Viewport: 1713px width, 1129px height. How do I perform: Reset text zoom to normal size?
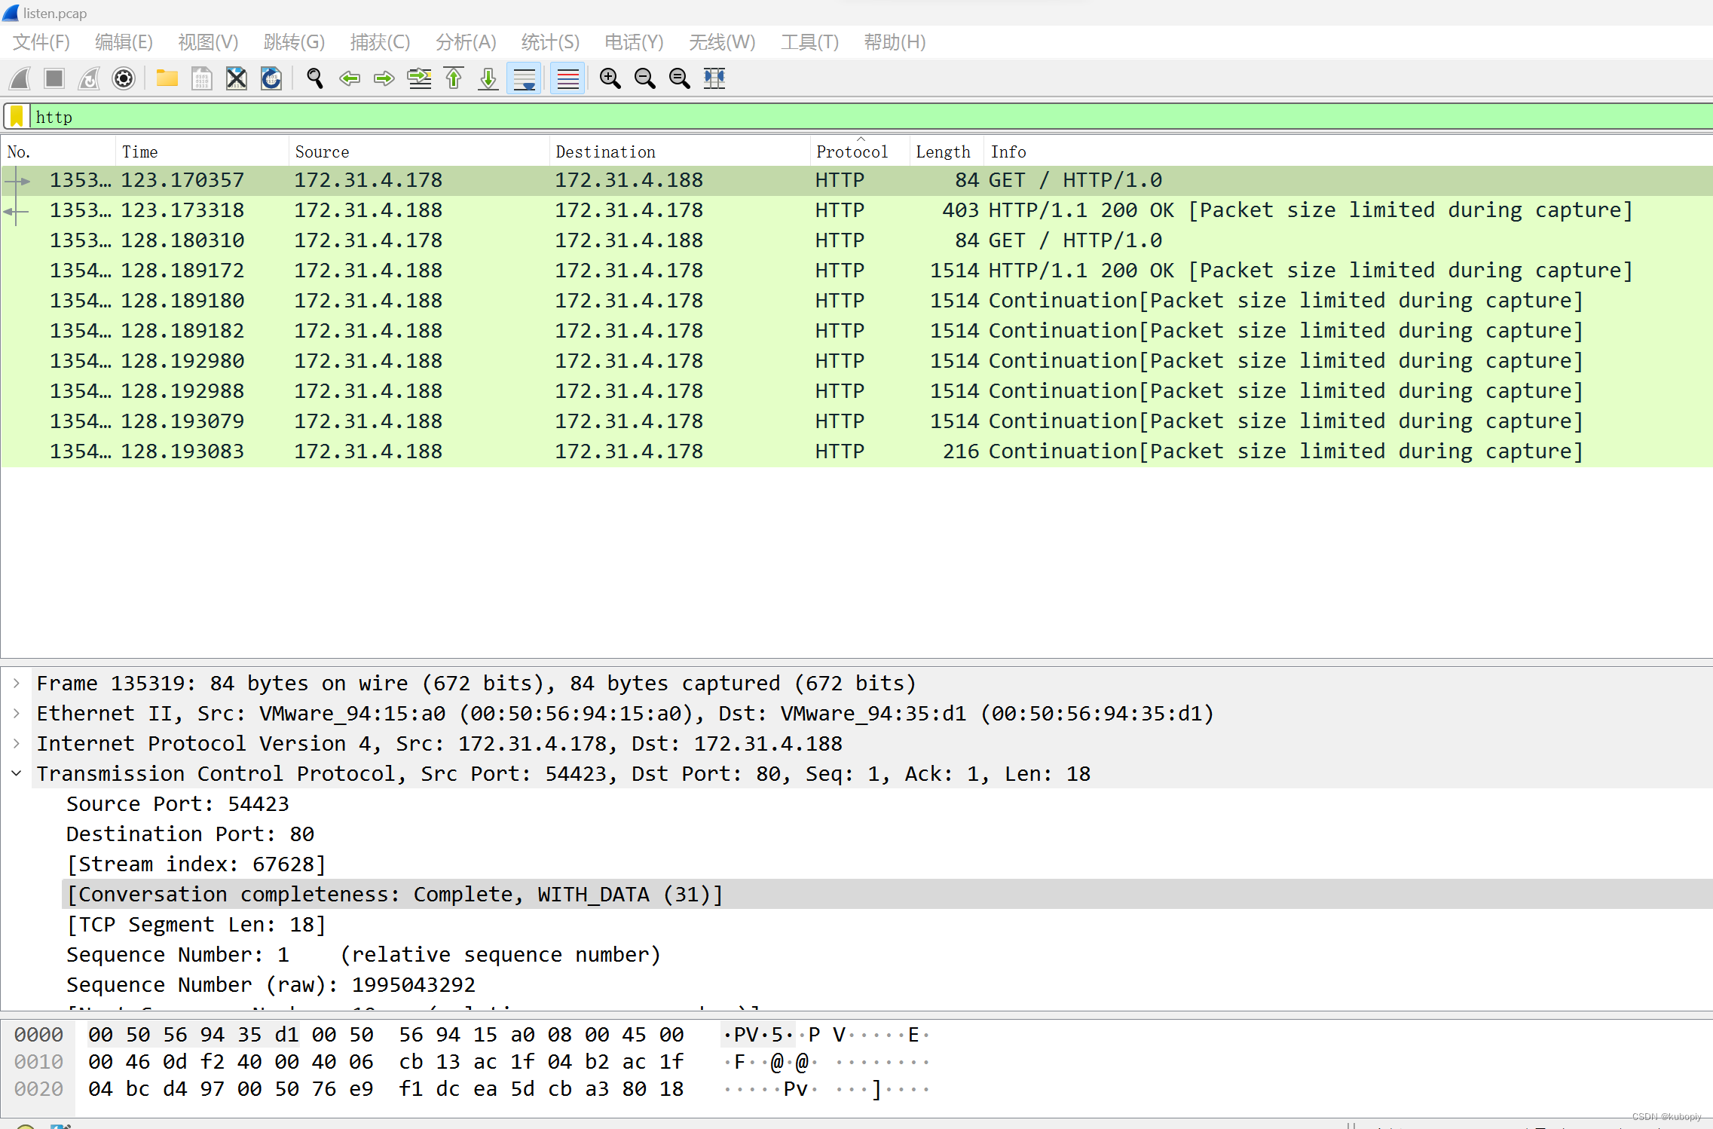pos(679,78)
